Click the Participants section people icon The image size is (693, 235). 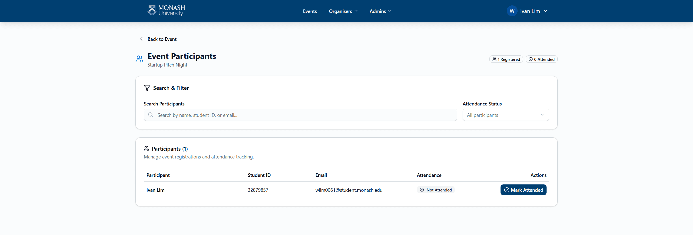(146, 149)
